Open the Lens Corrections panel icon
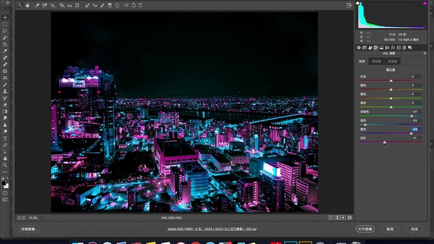This screenshot has height=244, width=434. (x=387, y=48)
